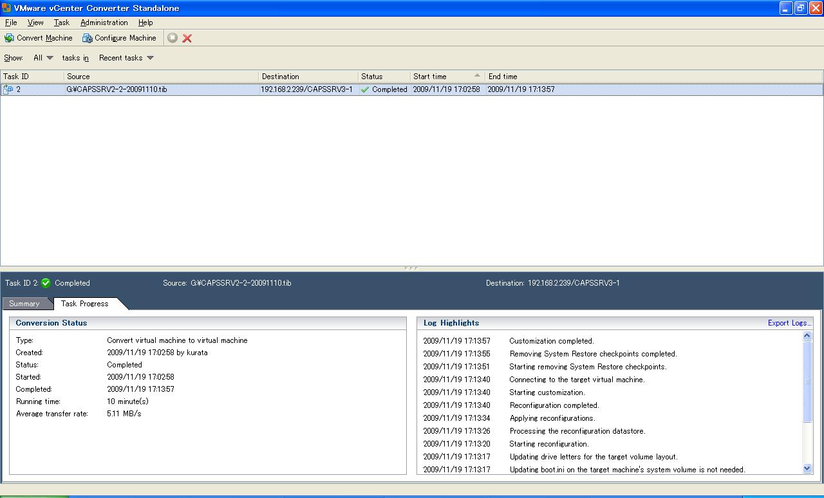This screenshot has width=824, height=498.
Task: Click the green checkmark in the Status column
Action: (x=365, y=89)
